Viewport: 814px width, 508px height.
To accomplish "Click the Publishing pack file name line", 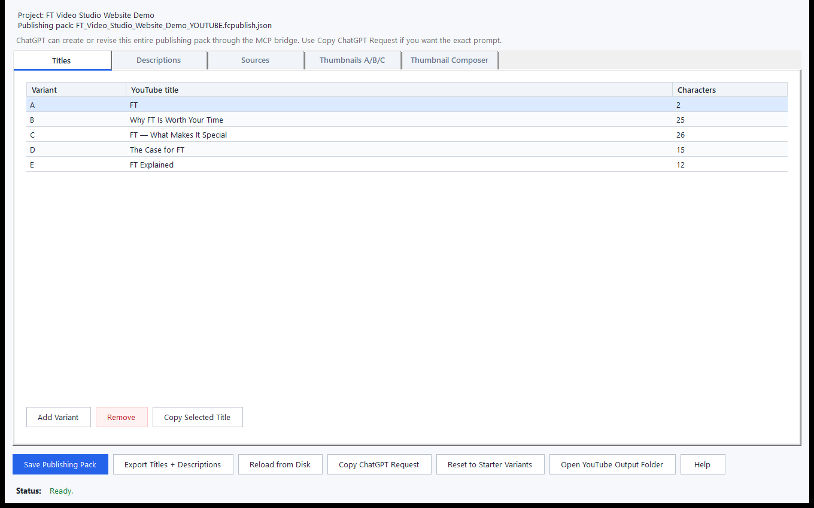I will [x=145, y=26].
